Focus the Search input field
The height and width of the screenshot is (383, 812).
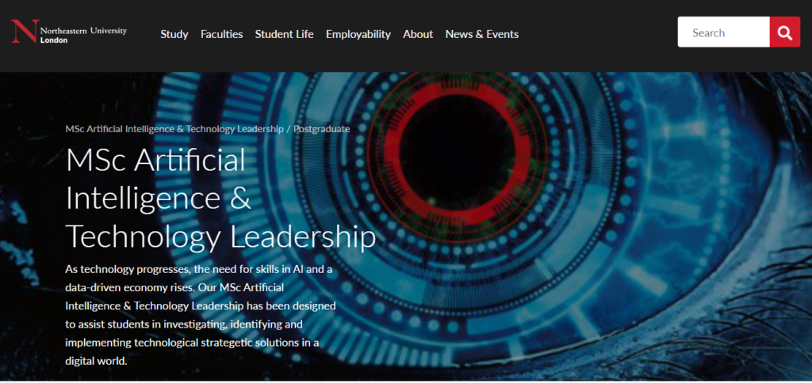[x=723, y=32]
